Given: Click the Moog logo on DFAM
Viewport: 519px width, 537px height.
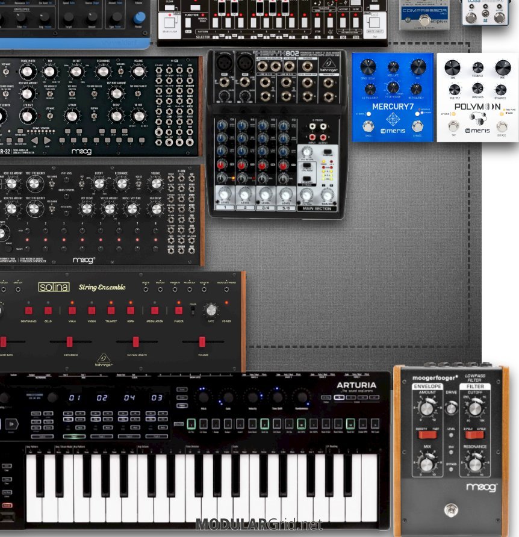Looking at the screenshot, I should [x=83, y=260].
